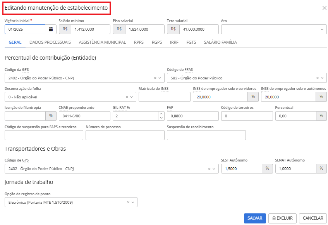The width and height of the screenshot is (328, 225).
Task: Open the SALÁRIO FAMÍLIA tab
Action: tap(220, 42)
